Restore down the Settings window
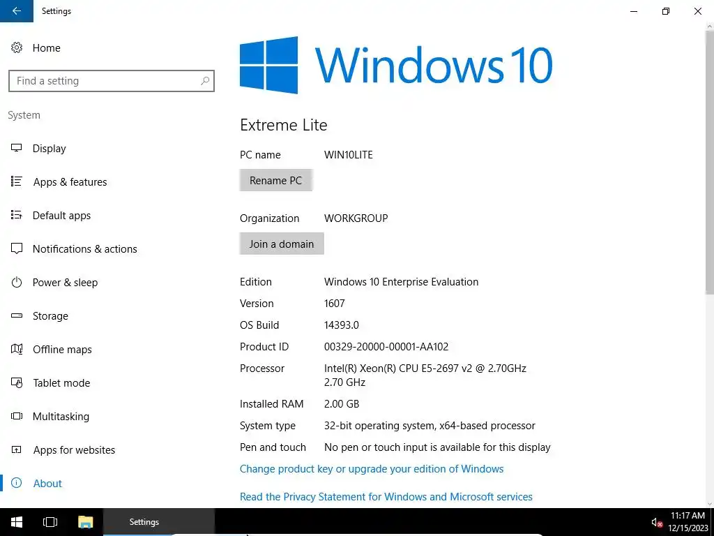714x536 pixels. tap(666, 11)
